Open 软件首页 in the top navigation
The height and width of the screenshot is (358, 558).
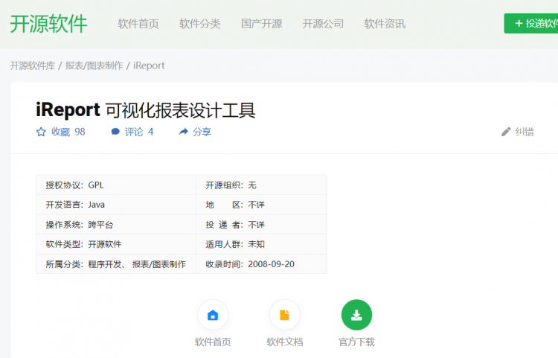(138, 24)
